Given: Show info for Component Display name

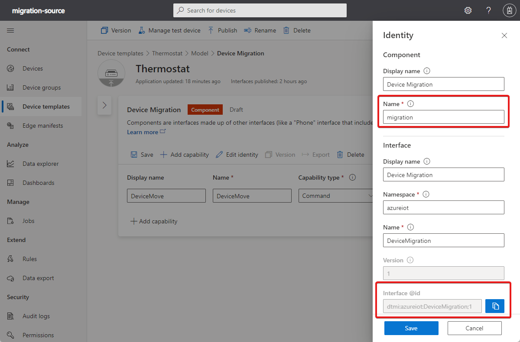Looking at the screenshot, I should (427, 71).
